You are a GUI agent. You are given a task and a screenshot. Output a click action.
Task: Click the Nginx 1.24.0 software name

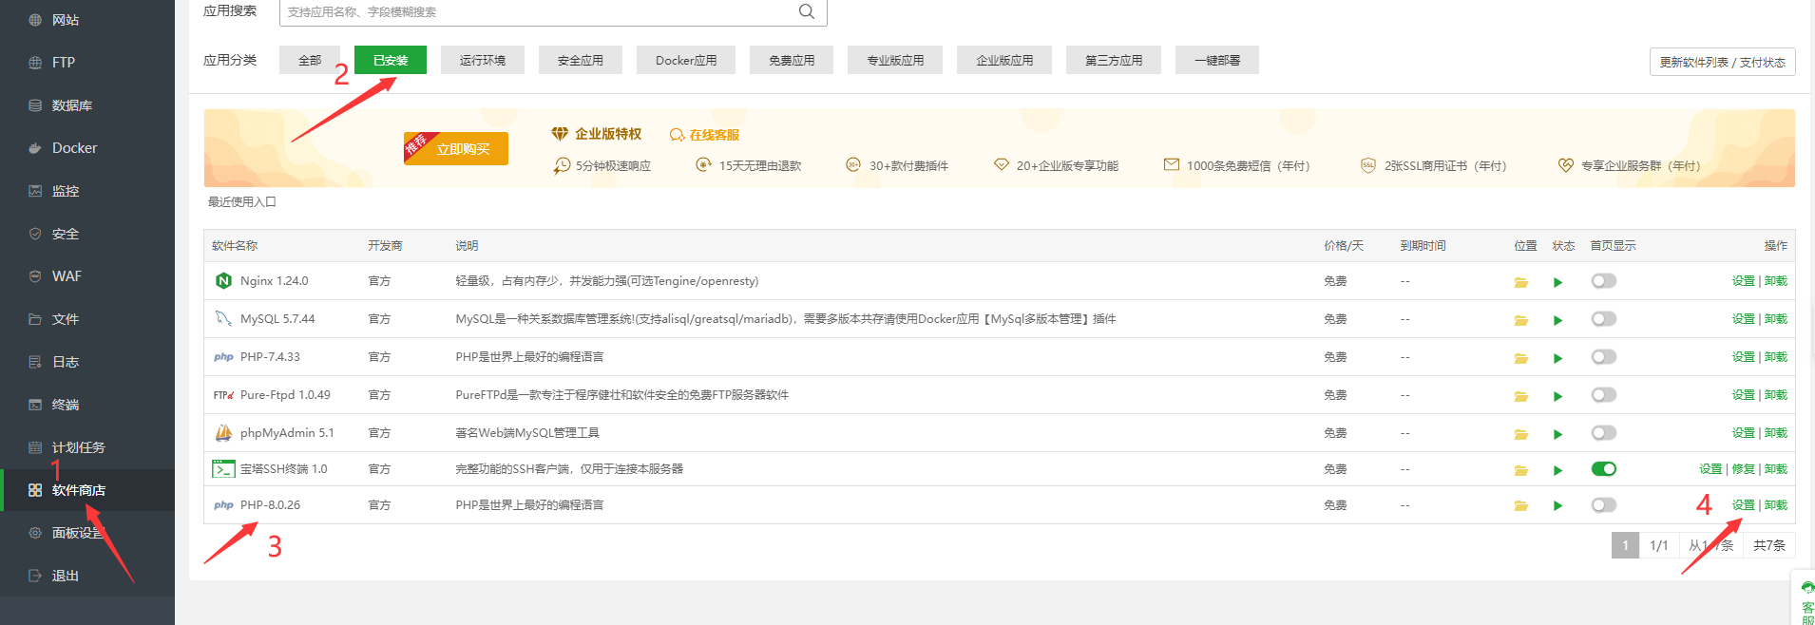pos(274,281)
